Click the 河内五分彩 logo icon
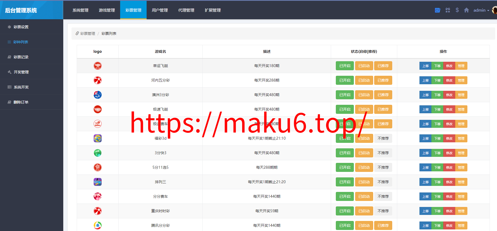Screen dimensions: 497x231 click(98, 80)
